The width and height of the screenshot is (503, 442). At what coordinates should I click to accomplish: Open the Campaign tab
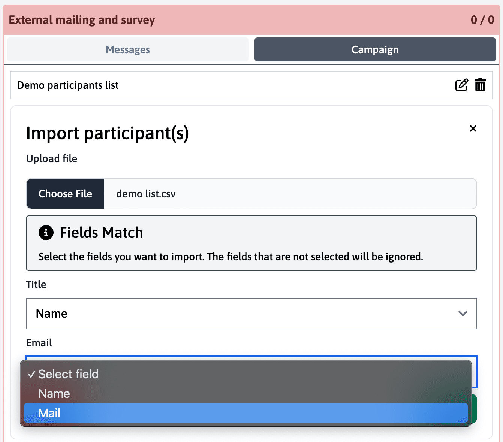pyautogui.click(x=375, y=49)
